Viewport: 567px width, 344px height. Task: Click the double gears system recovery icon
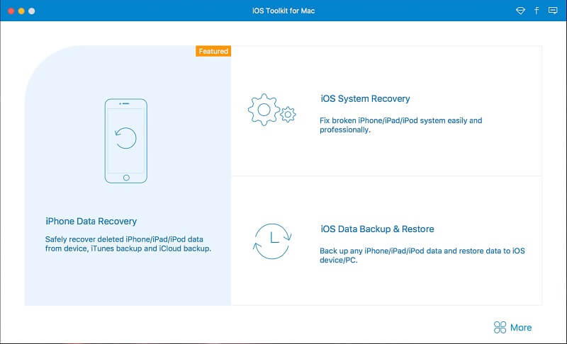[272, 110]
